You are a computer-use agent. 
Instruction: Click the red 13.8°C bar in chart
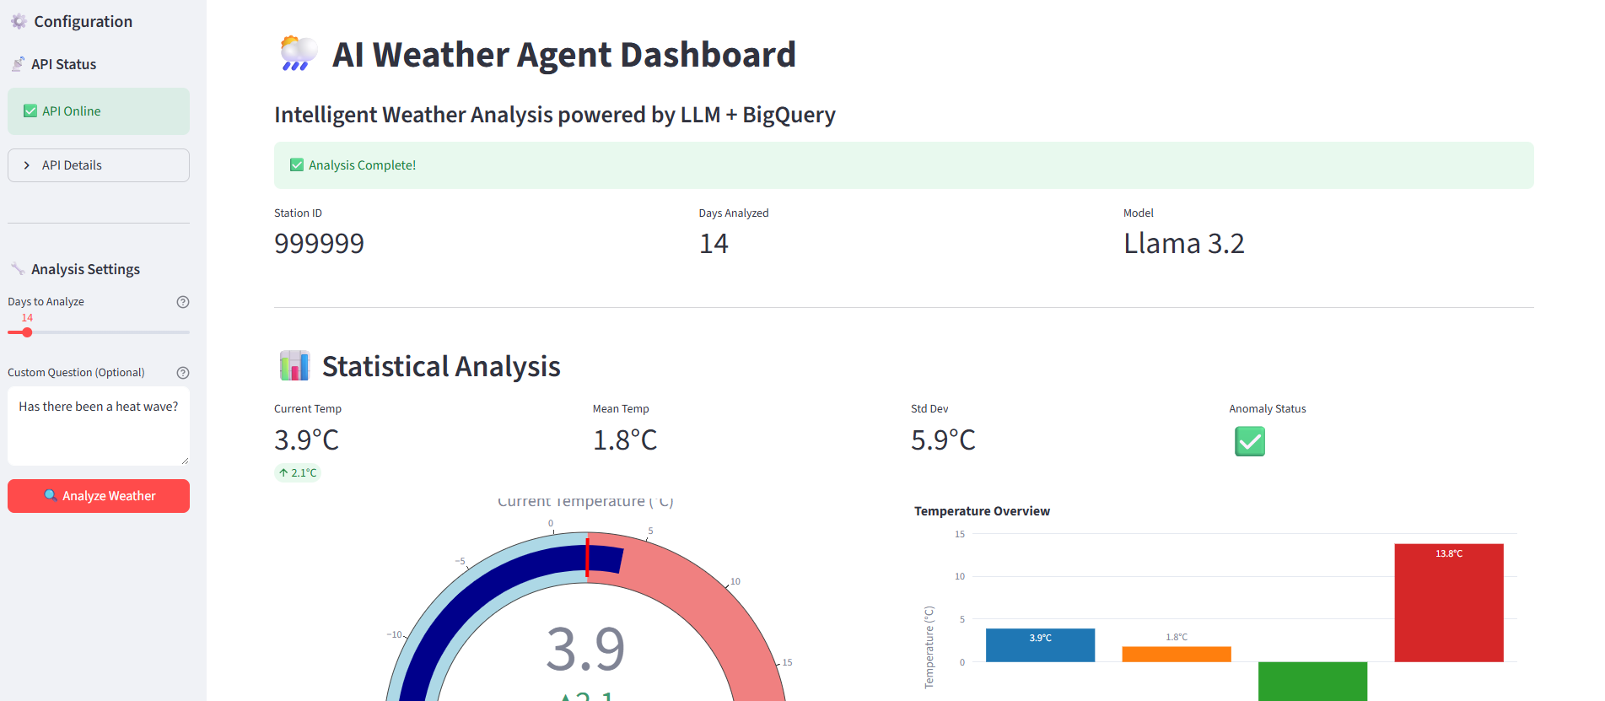pos(1448,603)
